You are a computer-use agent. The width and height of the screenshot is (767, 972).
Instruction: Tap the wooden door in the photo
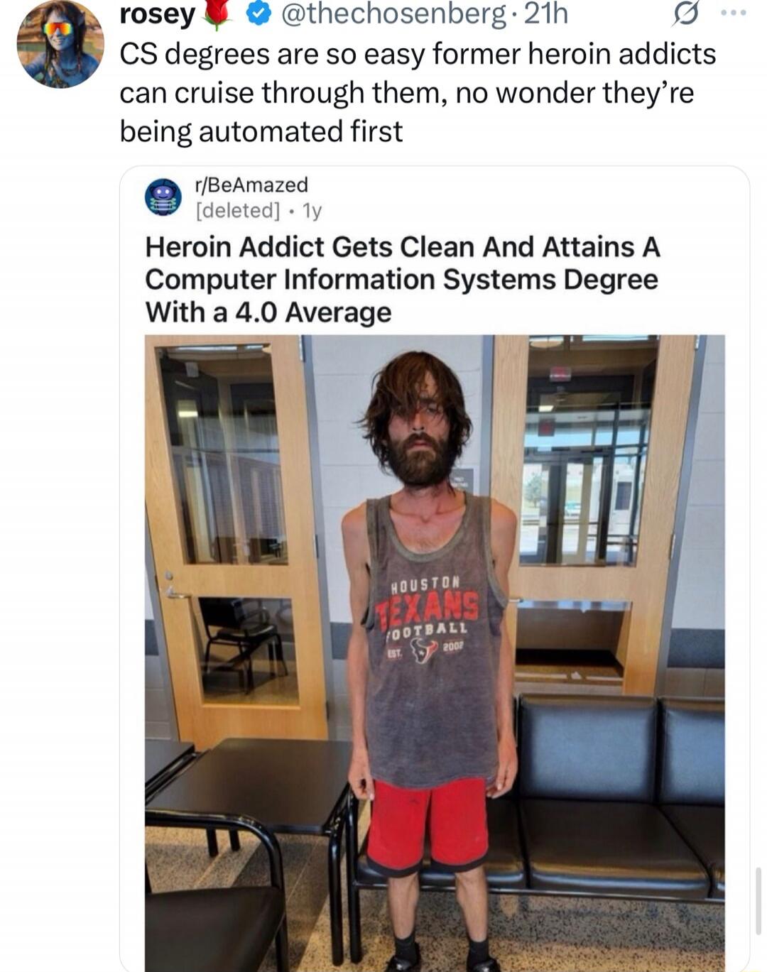tap(234, 540)
